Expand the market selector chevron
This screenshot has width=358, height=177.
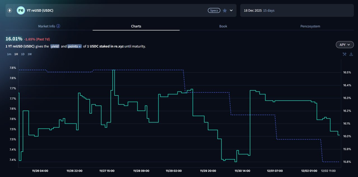point(231,11)
